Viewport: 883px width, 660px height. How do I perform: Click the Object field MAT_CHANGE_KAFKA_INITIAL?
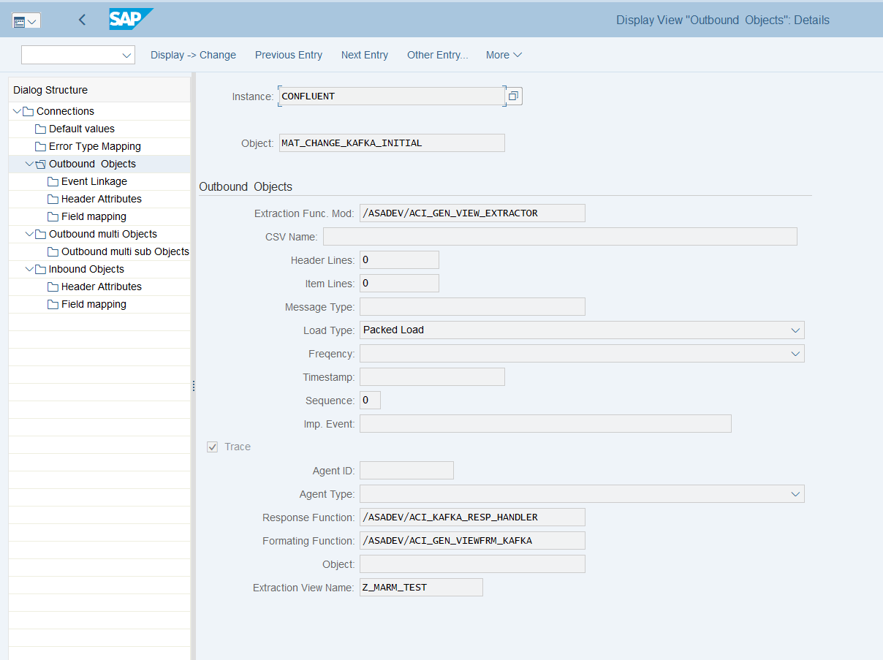coord(392,143)
